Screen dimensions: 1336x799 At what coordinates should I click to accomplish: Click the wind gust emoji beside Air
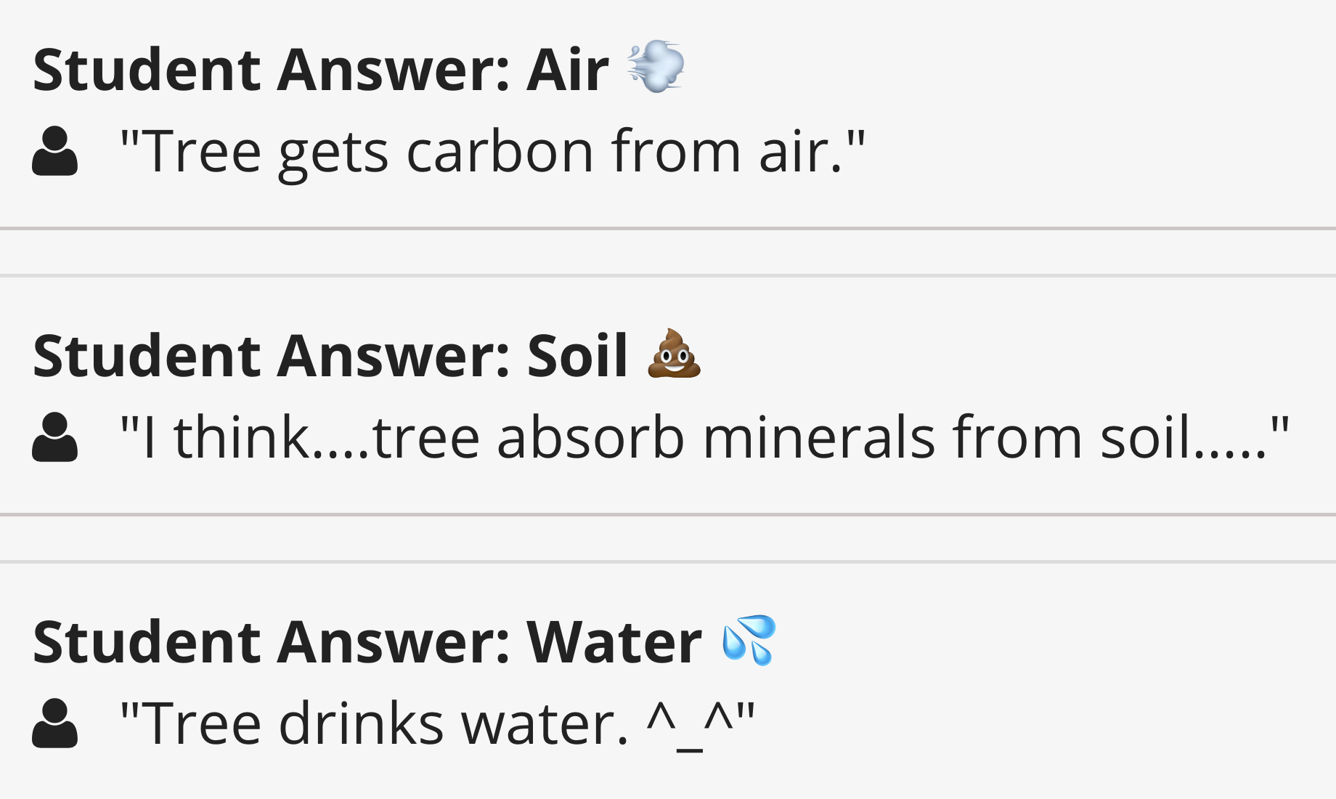click(x=656, y=68)
